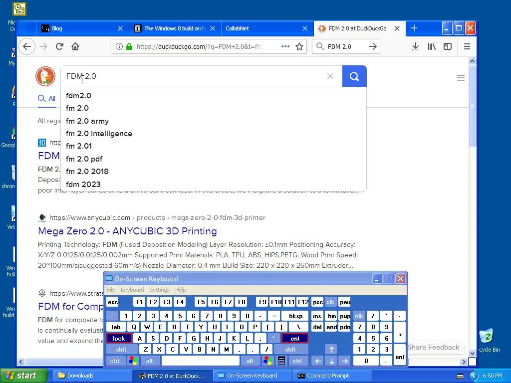Image resolution: width=511 pixels, height=383 pixels.
Task: Click horizontal scrollbar left arrow
Action: pyautogui.click(x=21, y=362)
